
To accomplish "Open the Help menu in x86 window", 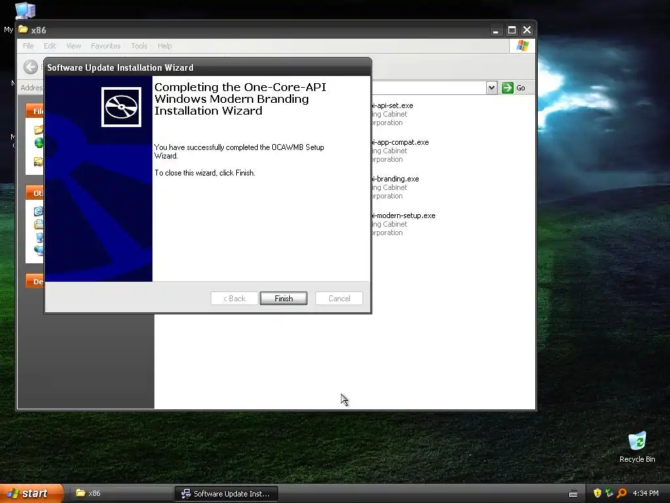I will point(164,46).
